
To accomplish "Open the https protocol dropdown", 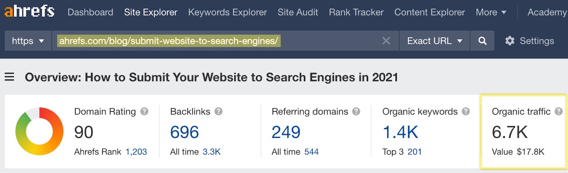I will (x=28, y=41).
